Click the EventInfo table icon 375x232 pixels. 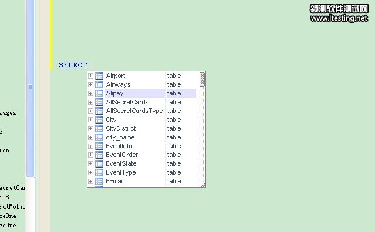(x=99, y=146)
